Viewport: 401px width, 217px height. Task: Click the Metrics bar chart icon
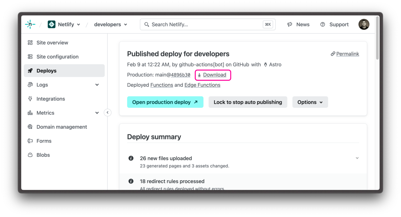(30, 113)
